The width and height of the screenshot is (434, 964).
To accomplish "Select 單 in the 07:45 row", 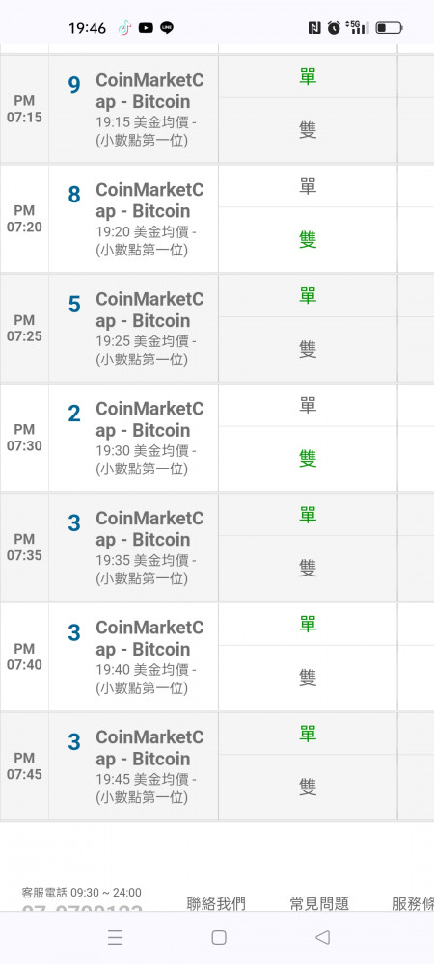I will tap(308, 734).
